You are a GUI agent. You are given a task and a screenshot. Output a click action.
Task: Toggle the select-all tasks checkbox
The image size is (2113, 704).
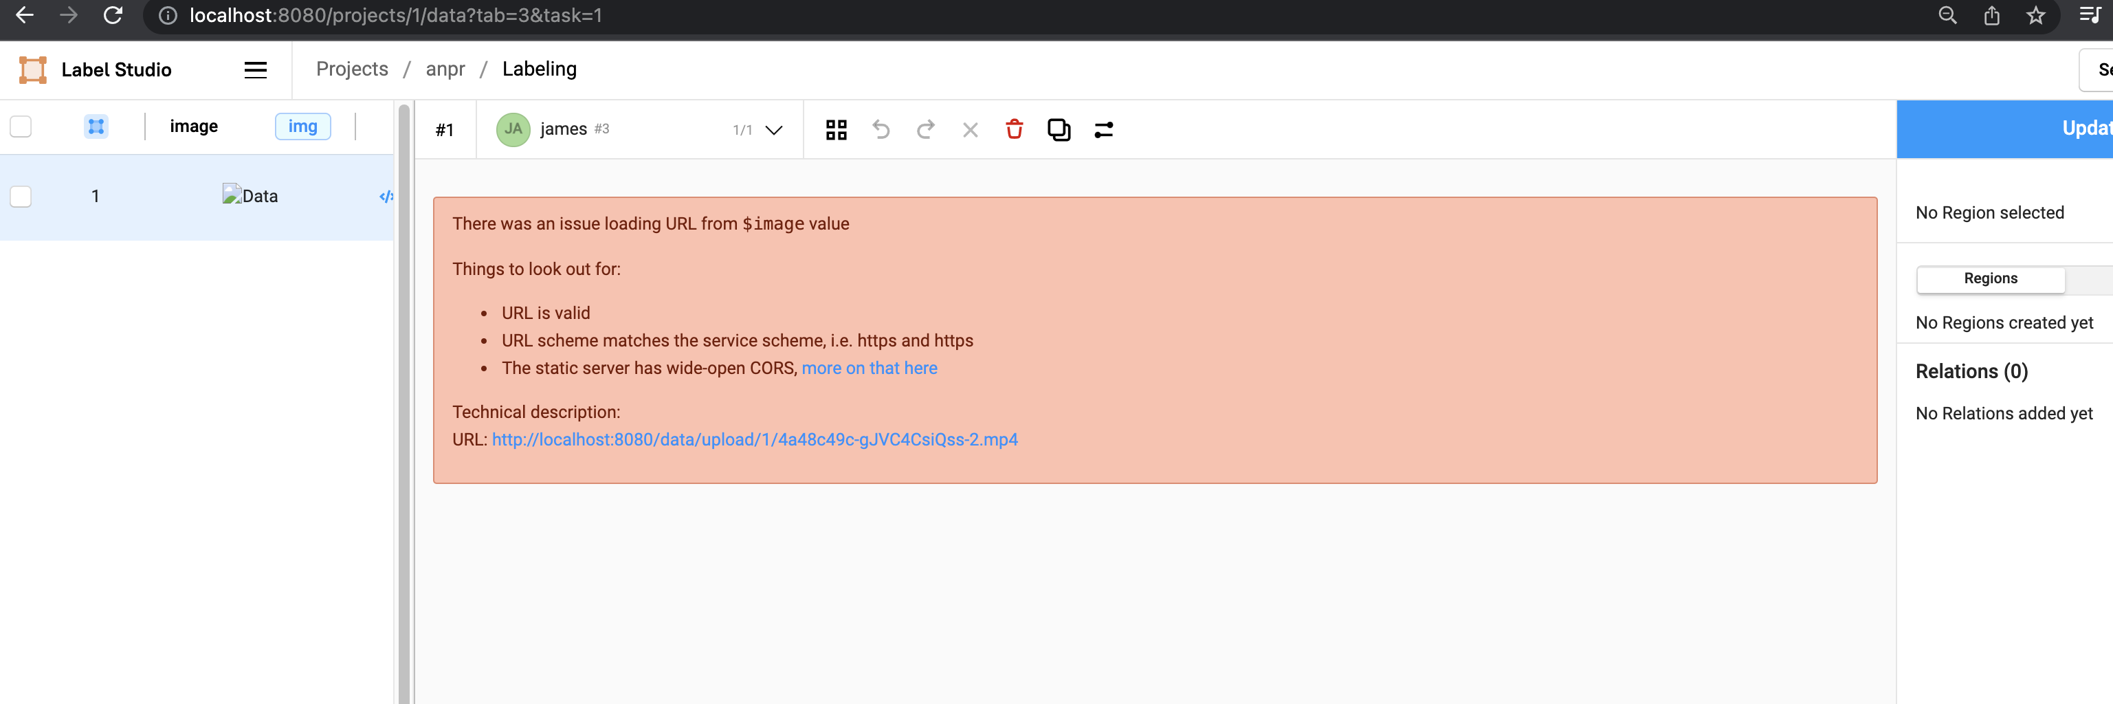[21, 126]
